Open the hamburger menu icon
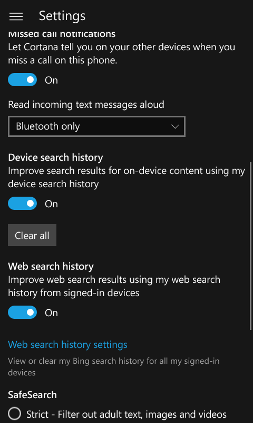Screen dimensions: 253x423 coord(16,16)
